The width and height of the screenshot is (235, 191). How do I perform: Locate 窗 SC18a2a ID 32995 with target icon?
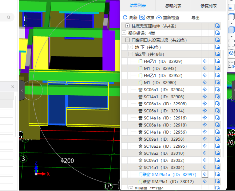(205, 146)
